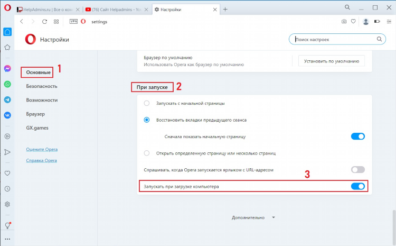Search tabs with the magnifier in title bar
Image resolution: width=396 pixels, height=246 pixels.
[x=347, y=7]
